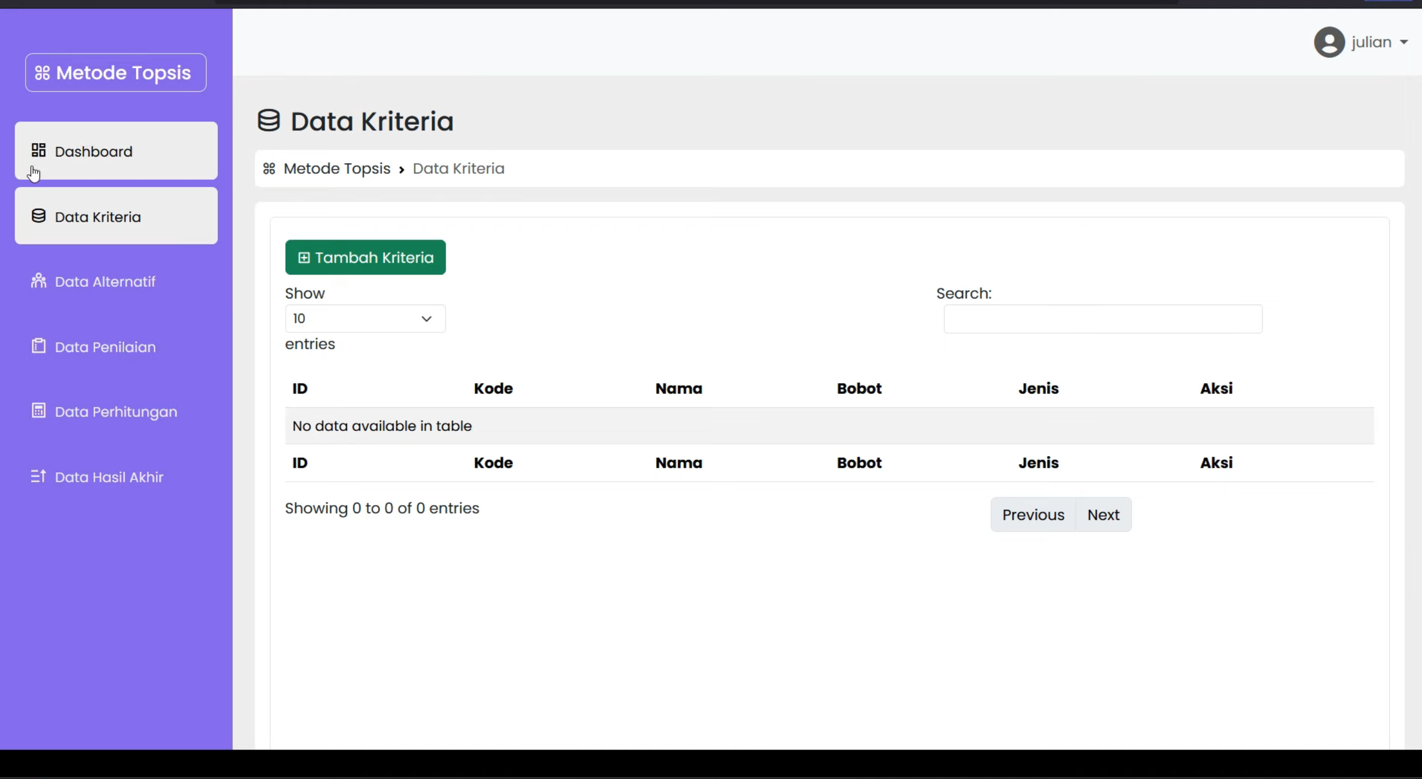Click the Data Perhitungan calculator icon
This screenshot has height=779, width=1422.
[38, 411]
